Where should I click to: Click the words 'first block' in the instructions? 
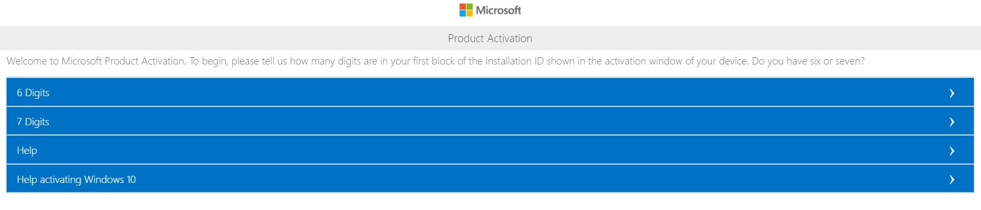(x=433, y=61)
